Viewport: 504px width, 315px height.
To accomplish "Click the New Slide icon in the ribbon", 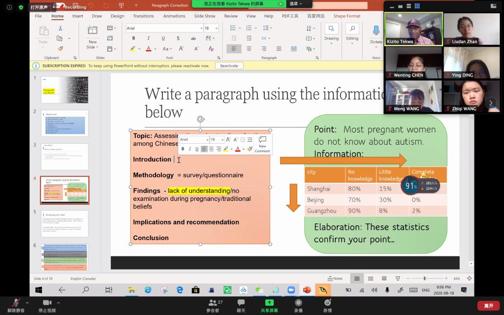I will (93, 30).
